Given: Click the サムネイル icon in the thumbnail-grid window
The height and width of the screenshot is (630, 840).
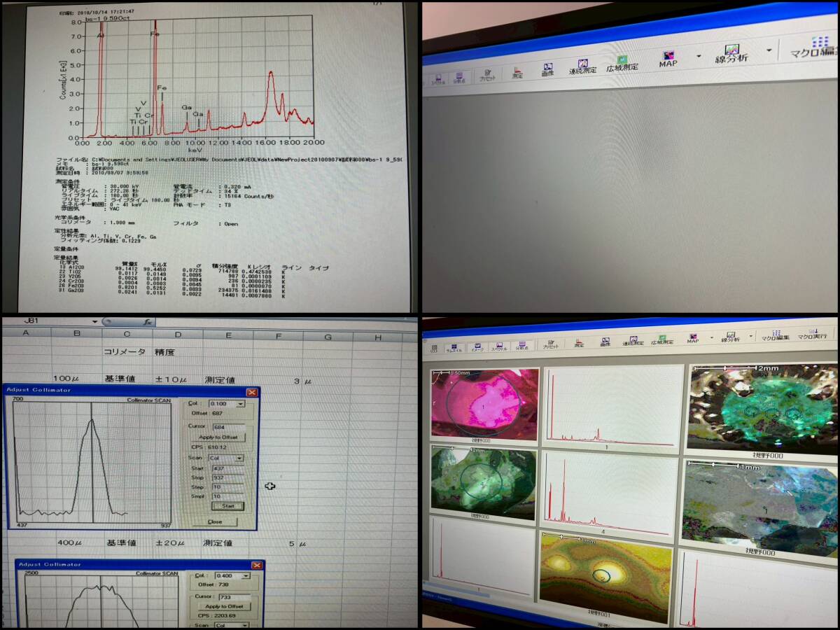Looking at the screenshot, I should coord(454,346).
